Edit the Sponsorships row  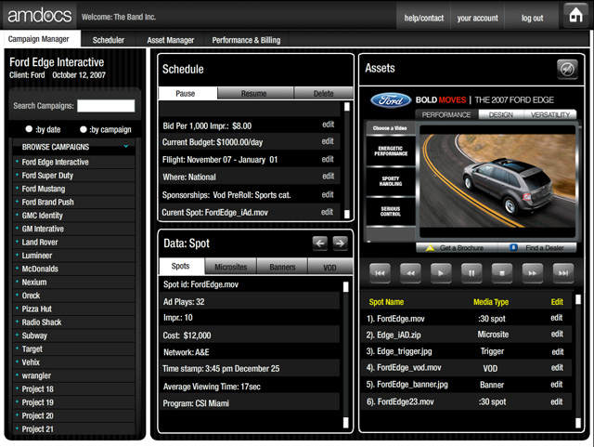(x=328, y=194)
